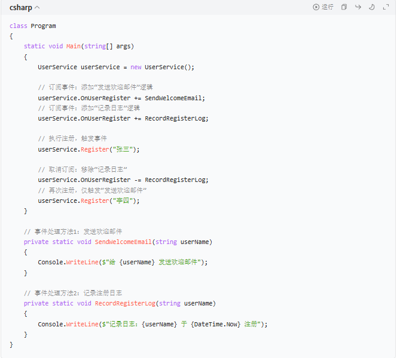
Task: Click RecordRegisterLog on the -= unsubscribe line
Action: 176,180
